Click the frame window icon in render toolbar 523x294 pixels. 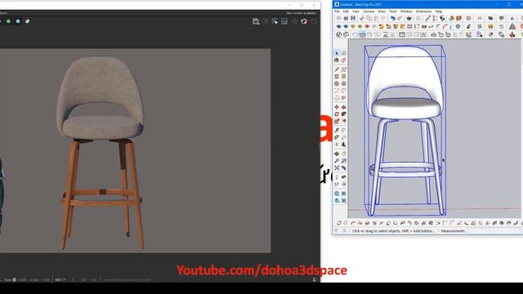[284, 22]
